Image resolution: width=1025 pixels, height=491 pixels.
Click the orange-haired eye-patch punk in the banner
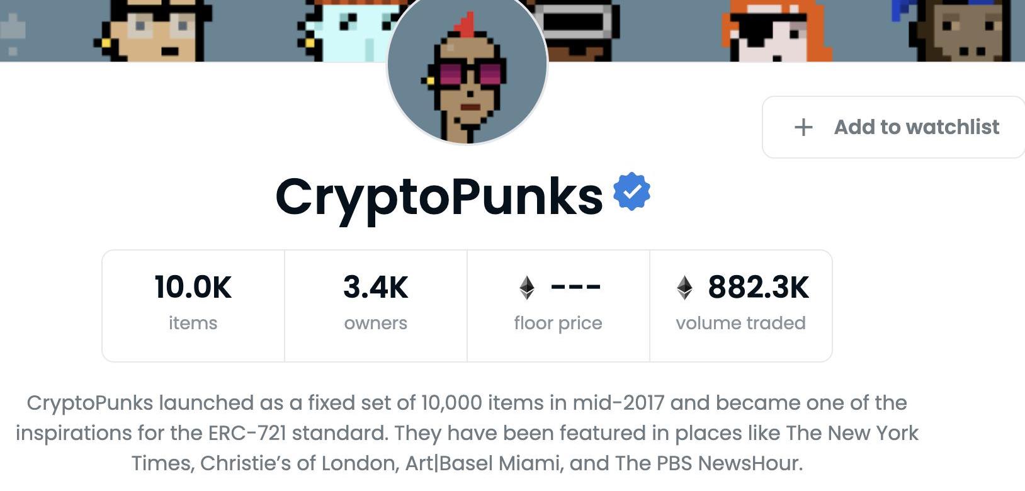(x=776, y=31)
